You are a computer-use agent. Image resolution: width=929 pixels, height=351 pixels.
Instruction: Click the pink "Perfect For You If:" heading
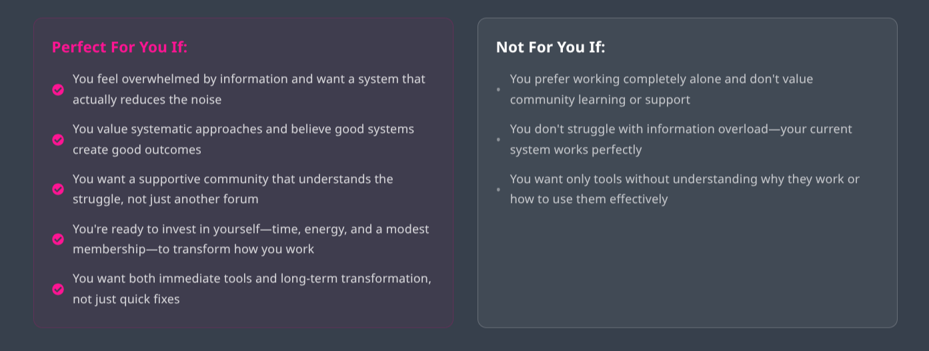point(119,47)
